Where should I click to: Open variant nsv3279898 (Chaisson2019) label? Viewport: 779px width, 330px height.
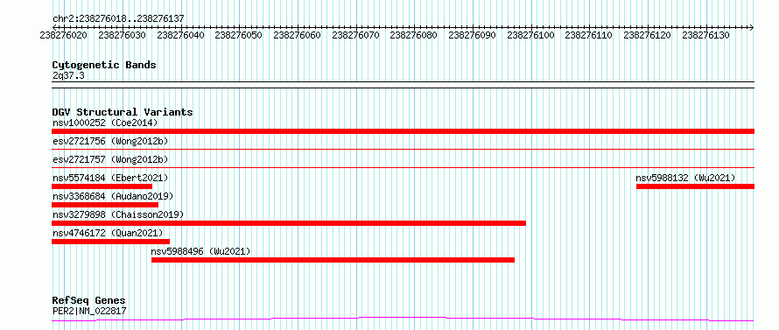tap(118, 214)
